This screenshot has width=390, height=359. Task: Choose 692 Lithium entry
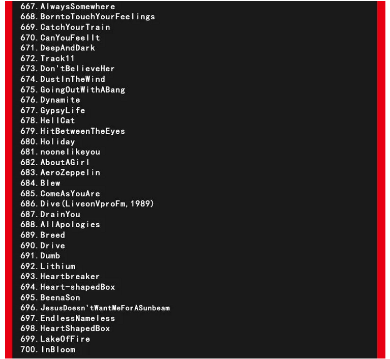click(x=48, y=266)
